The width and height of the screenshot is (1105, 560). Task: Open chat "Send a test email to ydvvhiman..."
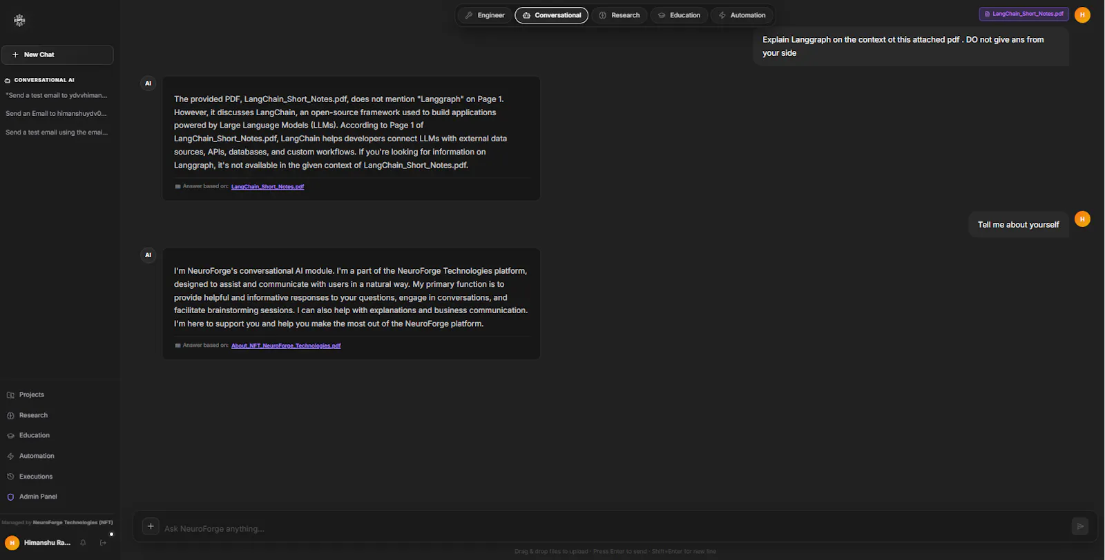(57, 95)
